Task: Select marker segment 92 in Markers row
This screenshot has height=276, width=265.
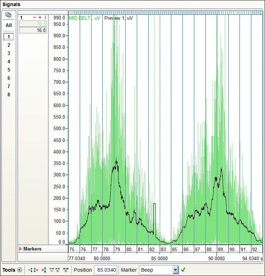Action: (x=257, y=249)
